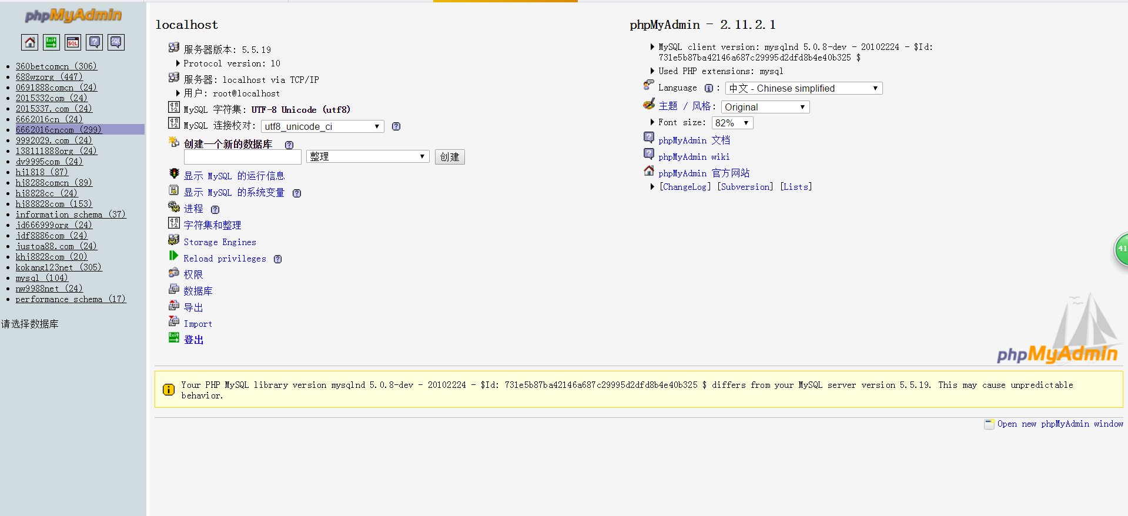The width and height of the screenshot is (1128, 516).
Task: Click the green Exit icon in sidebar
Action: coord(52,42)
